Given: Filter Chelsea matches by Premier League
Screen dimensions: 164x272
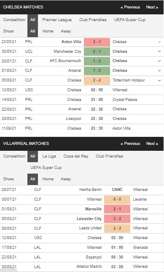Looking at the screenshot, I should pyautogui.click(x=57, y=20).
